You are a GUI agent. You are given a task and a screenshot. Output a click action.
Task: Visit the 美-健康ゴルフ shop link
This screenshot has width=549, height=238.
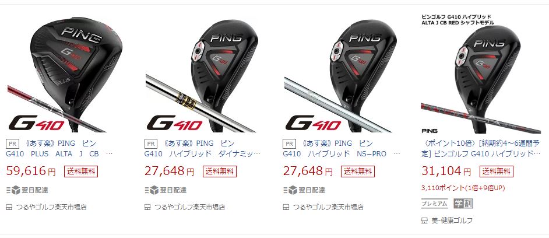pos(452,220)
